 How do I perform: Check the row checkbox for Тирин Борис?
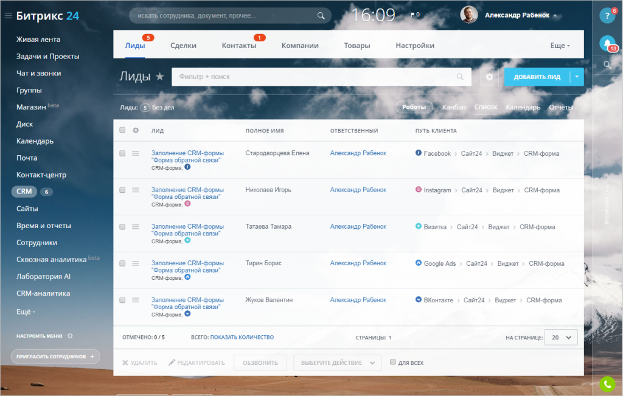pyautogui.click(x=122, y=263)
